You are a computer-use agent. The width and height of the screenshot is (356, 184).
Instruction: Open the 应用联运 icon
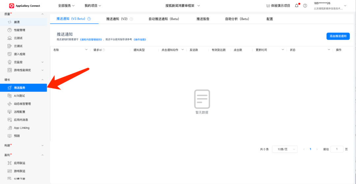tap(10, 163)
